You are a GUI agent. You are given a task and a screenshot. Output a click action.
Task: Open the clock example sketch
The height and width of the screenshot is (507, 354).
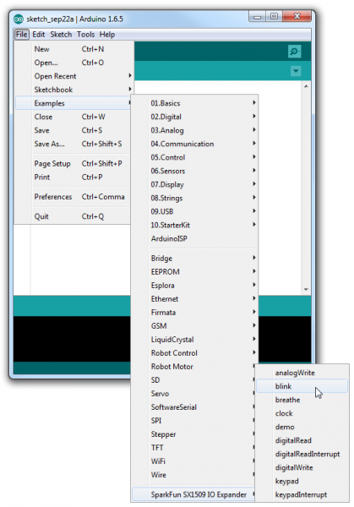click(x=302, y=413)
